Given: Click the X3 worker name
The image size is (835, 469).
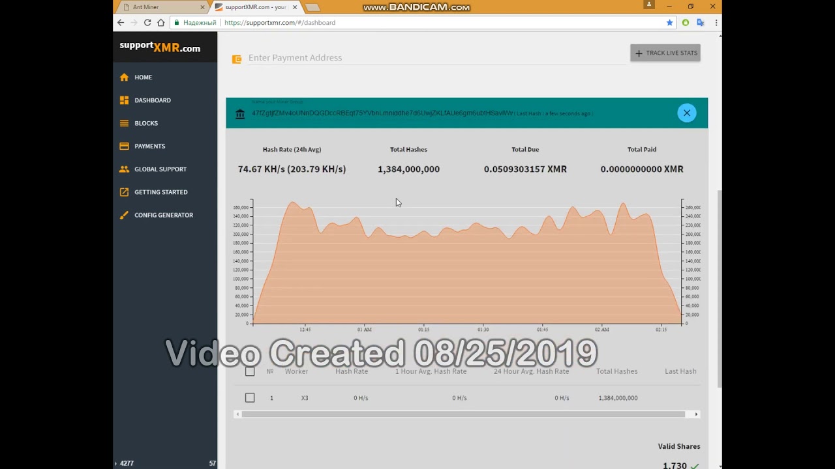Looking at the screenshot, I should click(x=305, y=398).
